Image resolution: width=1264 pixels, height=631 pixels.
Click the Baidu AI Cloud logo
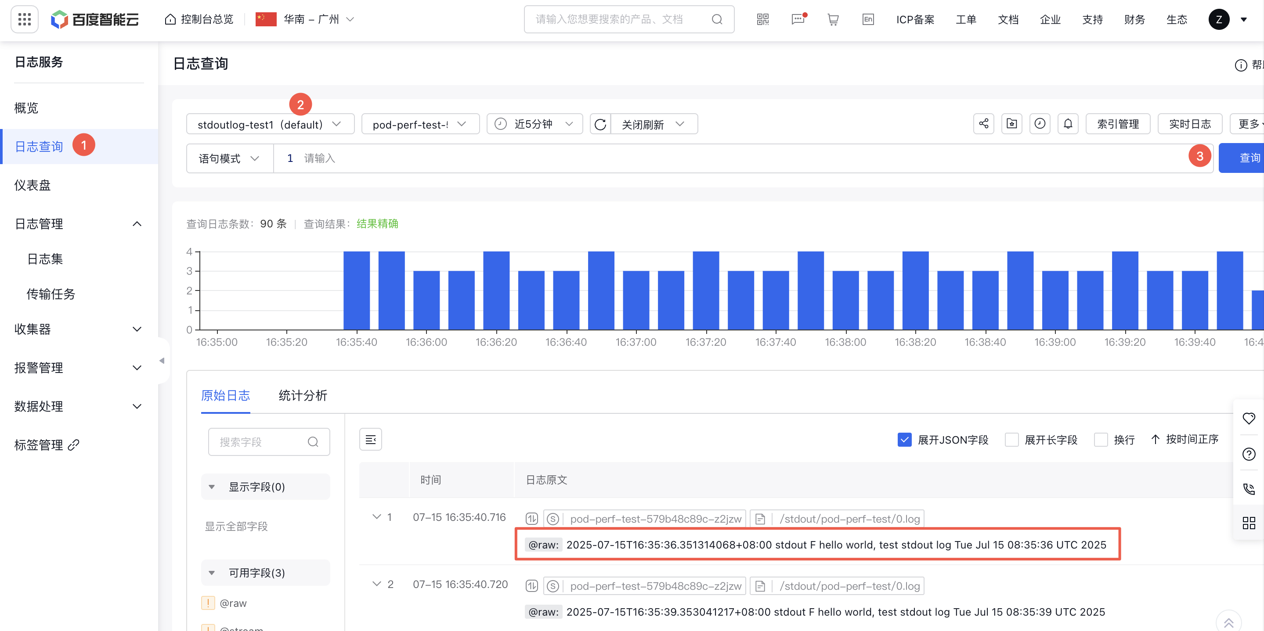95,20
